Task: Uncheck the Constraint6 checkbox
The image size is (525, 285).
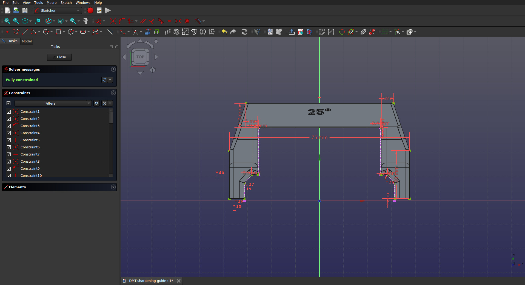Action: (9, 147)
